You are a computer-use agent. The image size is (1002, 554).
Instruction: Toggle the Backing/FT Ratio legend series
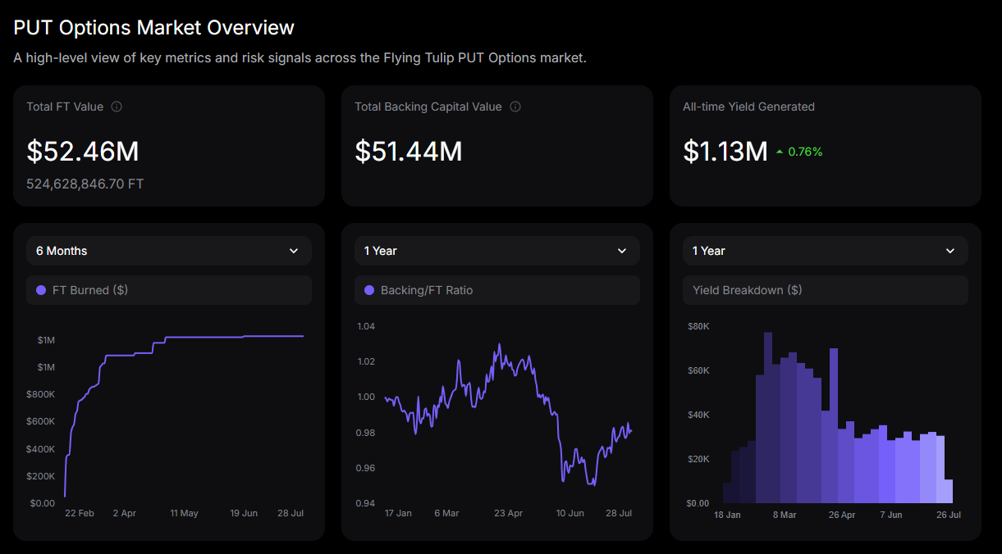pos(497,290)
